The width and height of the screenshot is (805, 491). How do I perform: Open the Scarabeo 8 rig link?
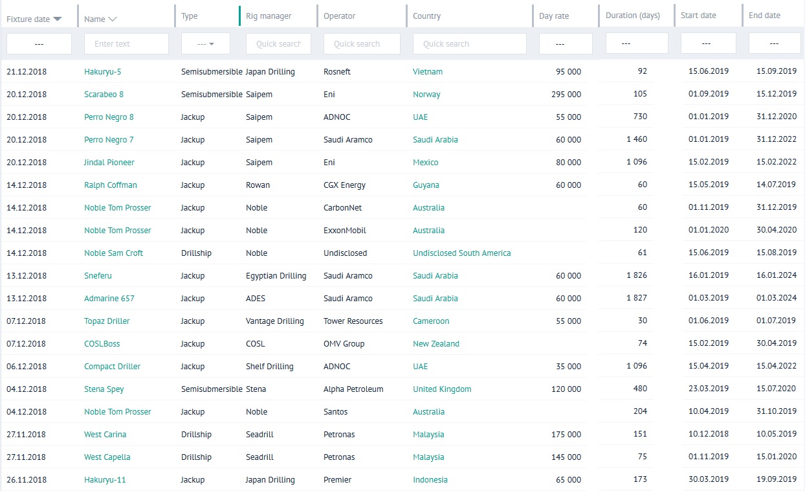104,95
